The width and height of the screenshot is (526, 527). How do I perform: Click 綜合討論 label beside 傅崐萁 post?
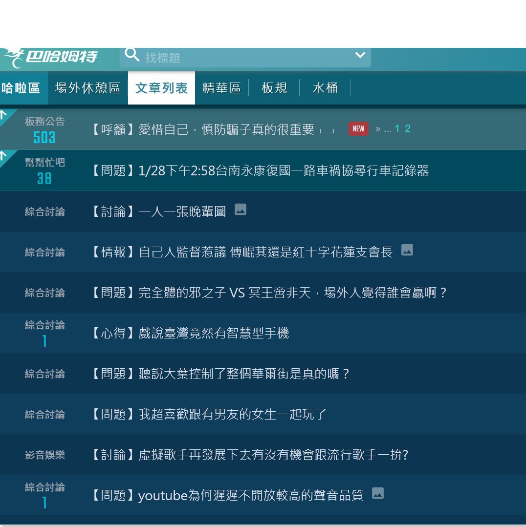45,252
